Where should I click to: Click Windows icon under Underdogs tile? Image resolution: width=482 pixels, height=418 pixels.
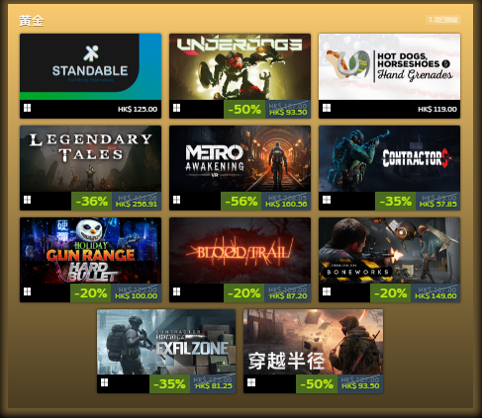point(176,108)
